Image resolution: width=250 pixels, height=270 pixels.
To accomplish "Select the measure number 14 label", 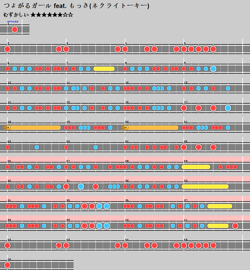I will [9, 102].
